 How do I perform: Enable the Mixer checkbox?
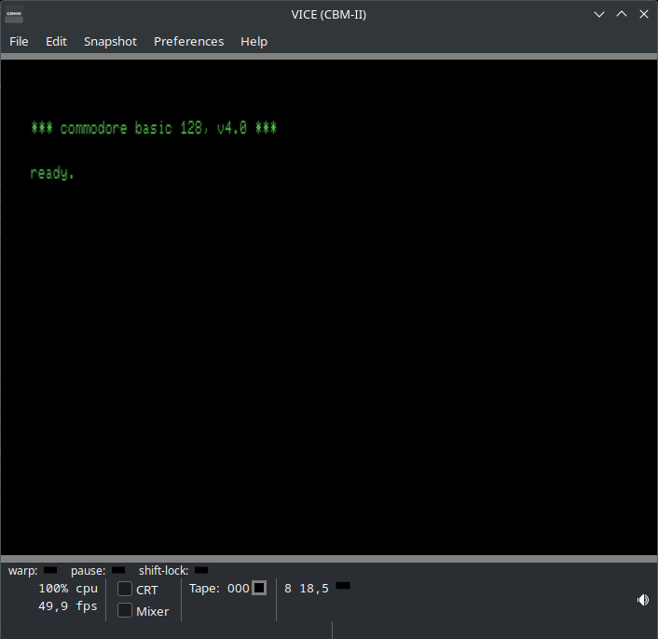tap(125, 611)
